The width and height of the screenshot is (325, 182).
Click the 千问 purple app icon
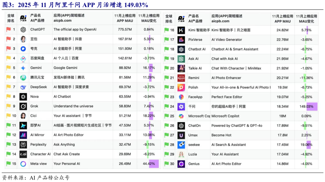181,107
